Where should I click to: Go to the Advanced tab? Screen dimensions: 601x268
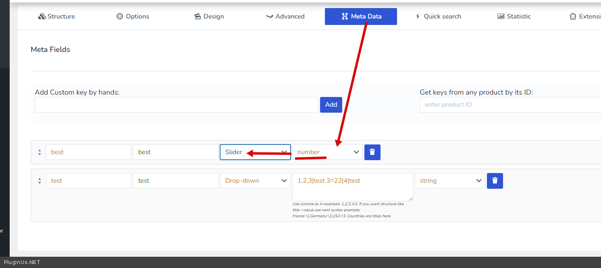[285, 16]
